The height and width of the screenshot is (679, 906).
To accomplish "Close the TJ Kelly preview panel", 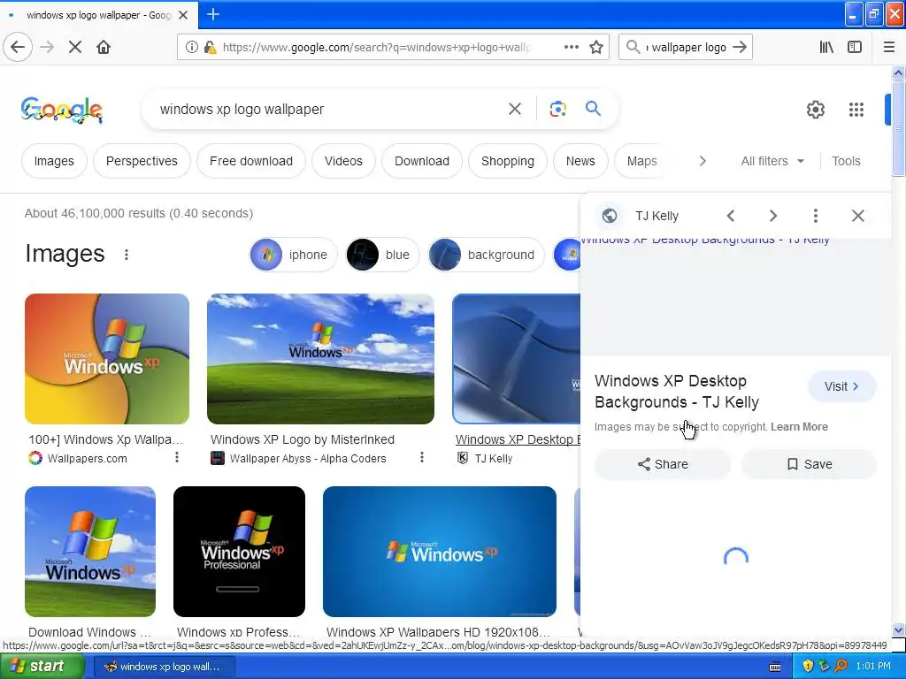I will [x=858, y=216].
